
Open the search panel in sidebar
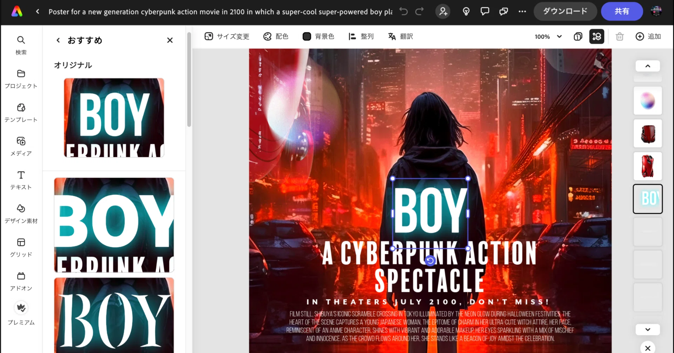(x=21, y=45)
